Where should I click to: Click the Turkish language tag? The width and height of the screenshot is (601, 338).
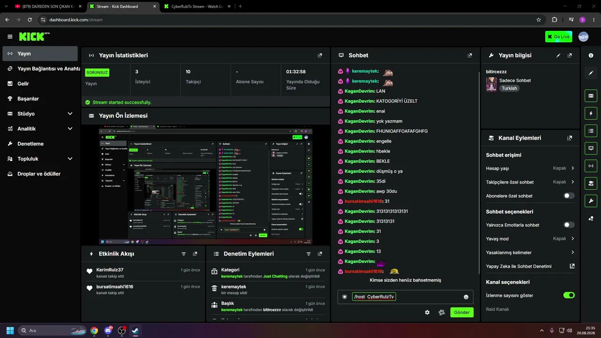pyautogui.click(x=509, y=88)
